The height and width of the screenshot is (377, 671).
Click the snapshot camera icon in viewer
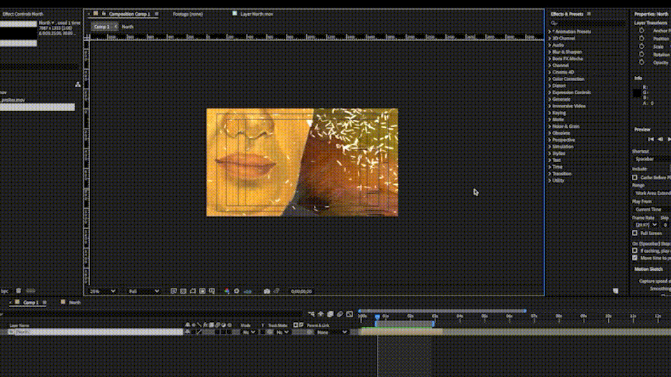267,291
